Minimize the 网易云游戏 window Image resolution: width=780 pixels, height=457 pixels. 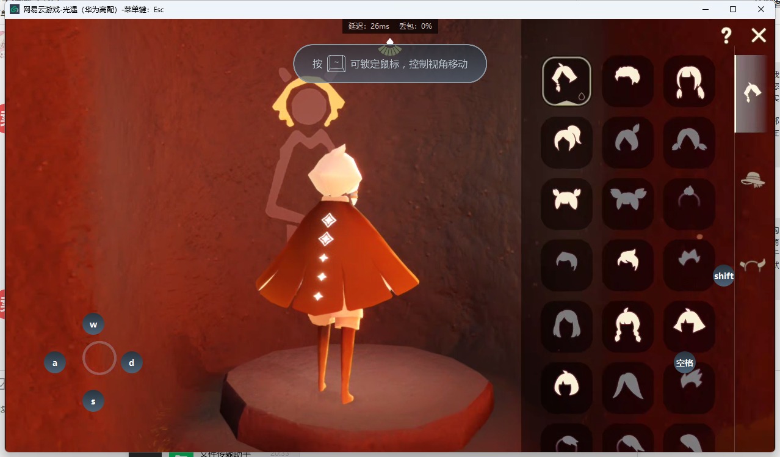(705, 9)
